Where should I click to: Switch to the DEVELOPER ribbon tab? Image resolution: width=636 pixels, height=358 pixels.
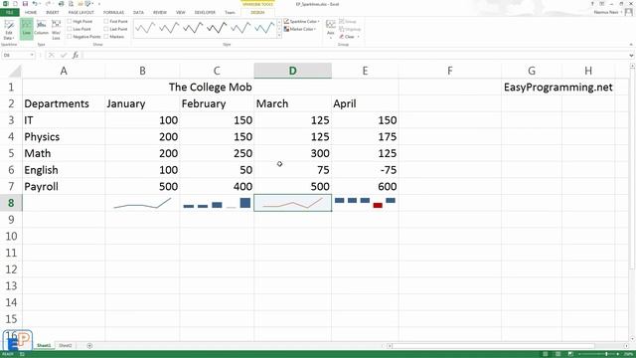coord(205,12)
